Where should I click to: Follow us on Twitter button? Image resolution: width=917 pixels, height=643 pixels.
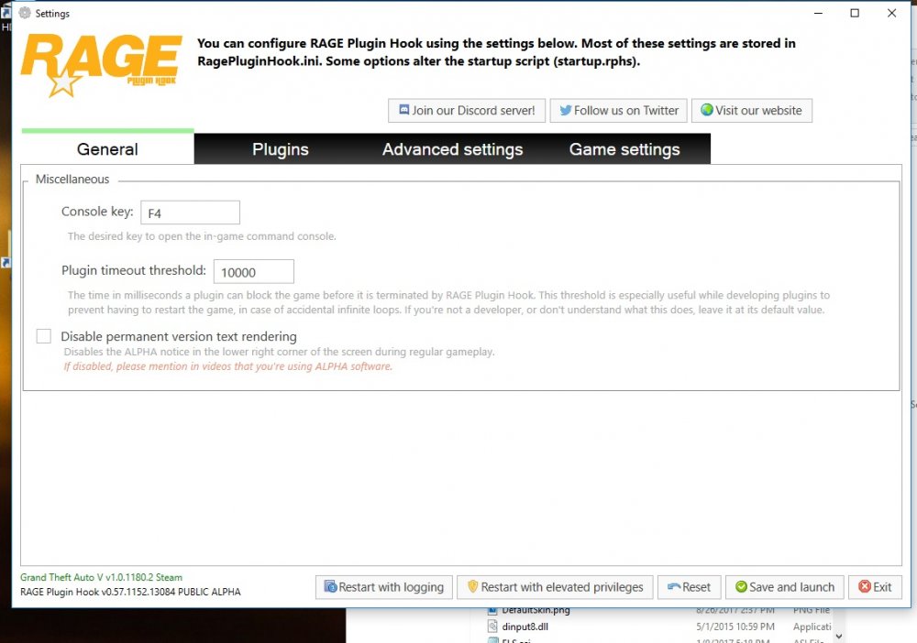[x=619, y=111]
